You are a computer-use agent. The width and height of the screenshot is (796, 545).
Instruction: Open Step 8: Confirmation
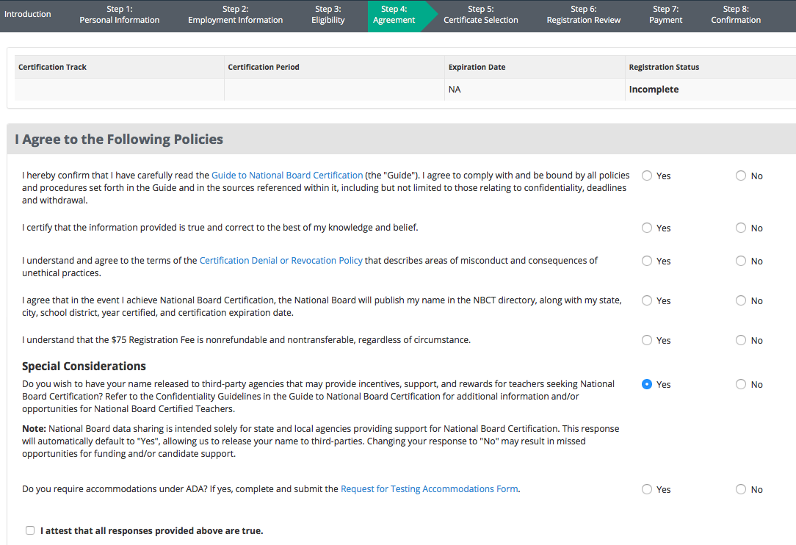pyautogui.click(x=736, y=15)
